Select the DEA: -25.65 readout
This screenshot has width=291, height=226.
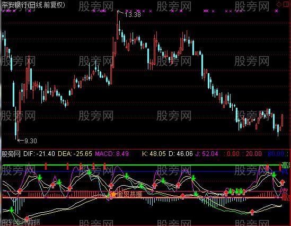coord(75,154)
